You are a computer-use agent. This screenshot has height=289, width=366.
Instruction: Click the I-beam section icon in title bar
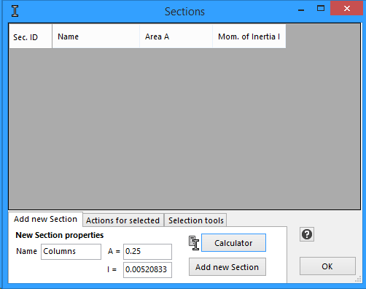click(15, 11)
